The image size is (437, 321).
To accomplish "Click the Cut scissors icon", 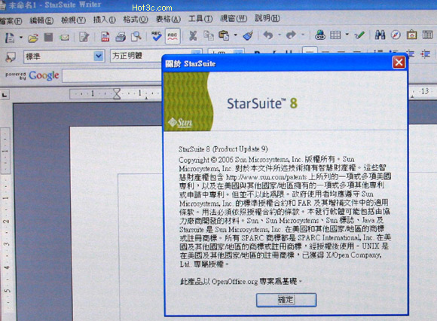I will [193, 35].
